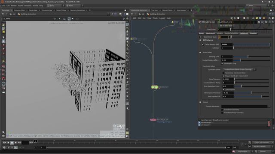Click the network path back arrow icon

click(132, 14)
